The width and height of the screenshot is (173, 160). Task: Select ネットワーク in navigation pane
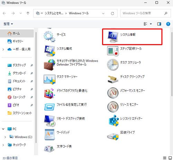(17, 145)
